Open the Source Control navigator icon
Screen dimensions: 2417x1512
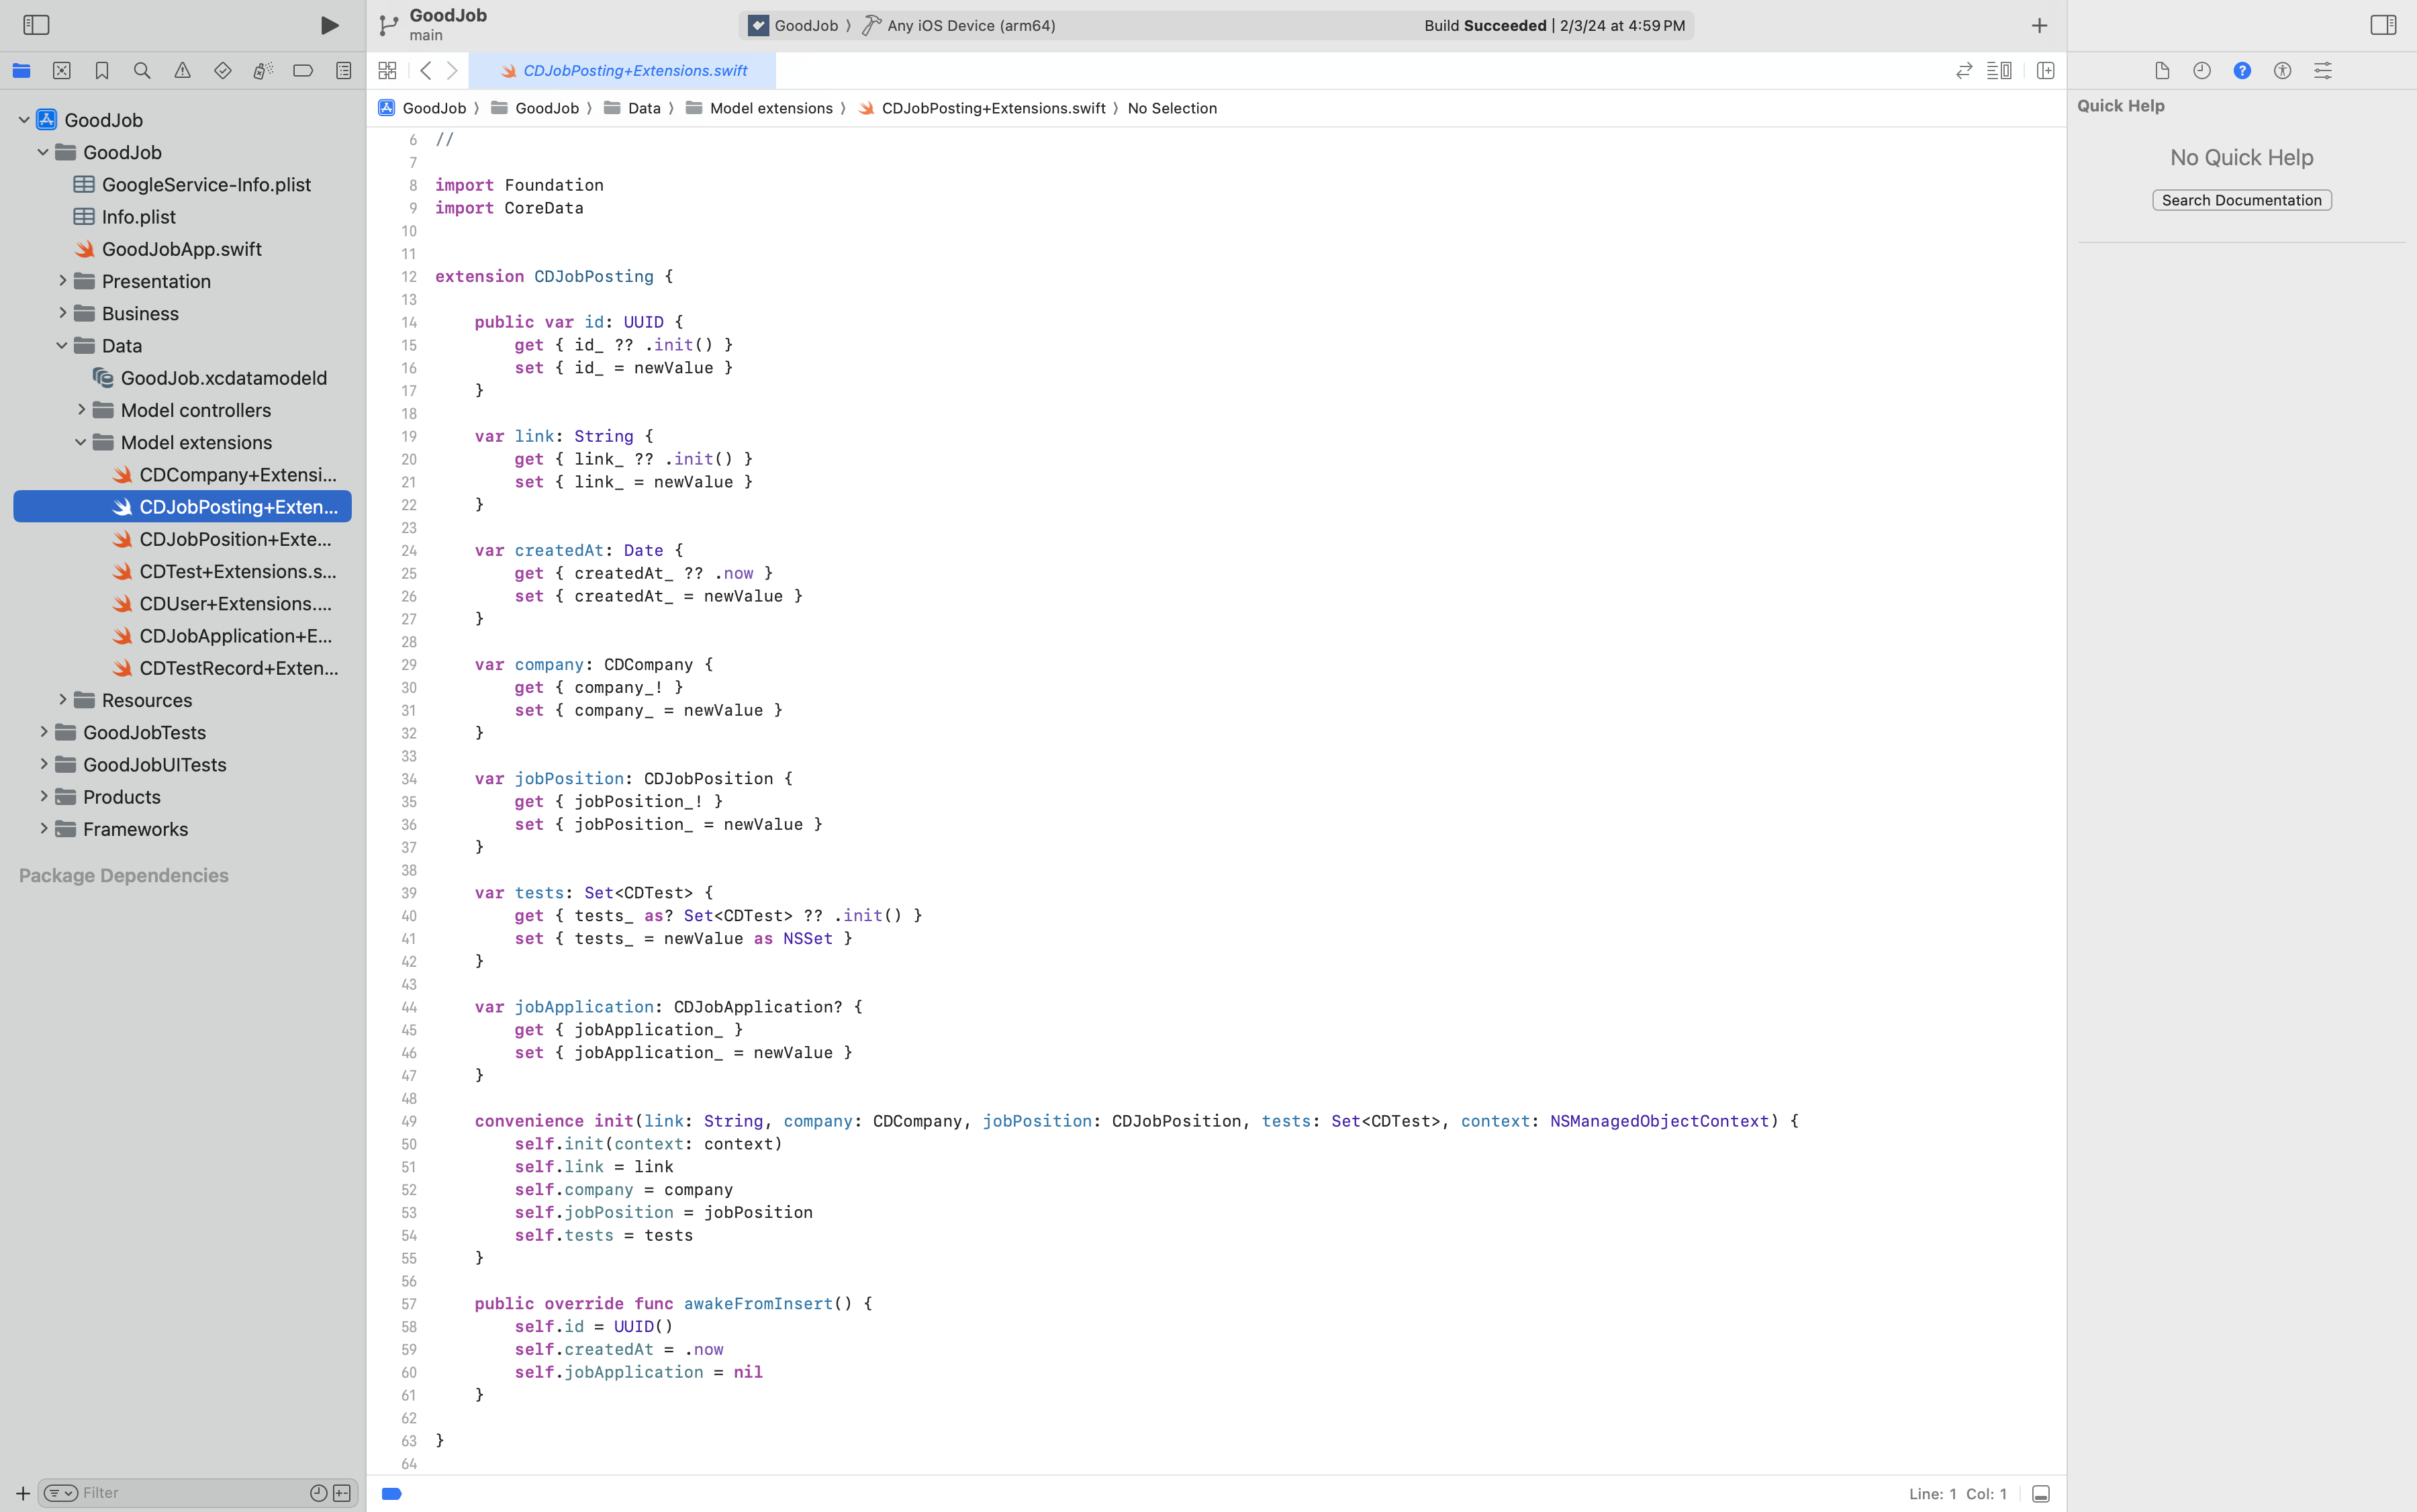pyautogui.click(x=62, y=70)
